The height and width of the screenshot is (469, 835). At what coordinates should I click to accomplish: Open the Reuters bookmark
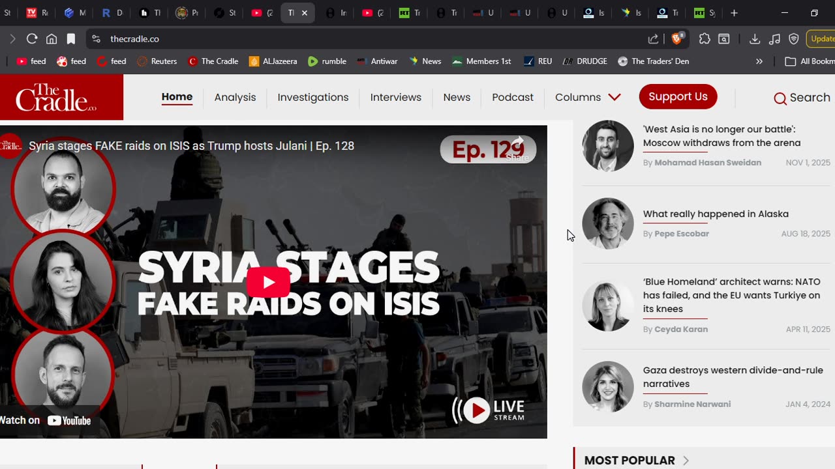tap(157, 61)
